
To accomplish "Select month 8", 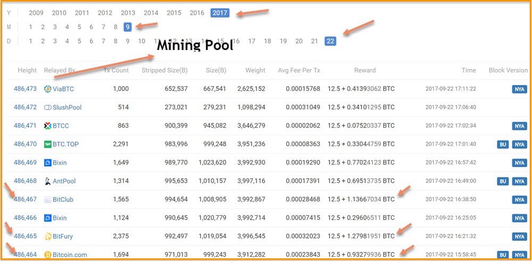I will pos(115,27).
